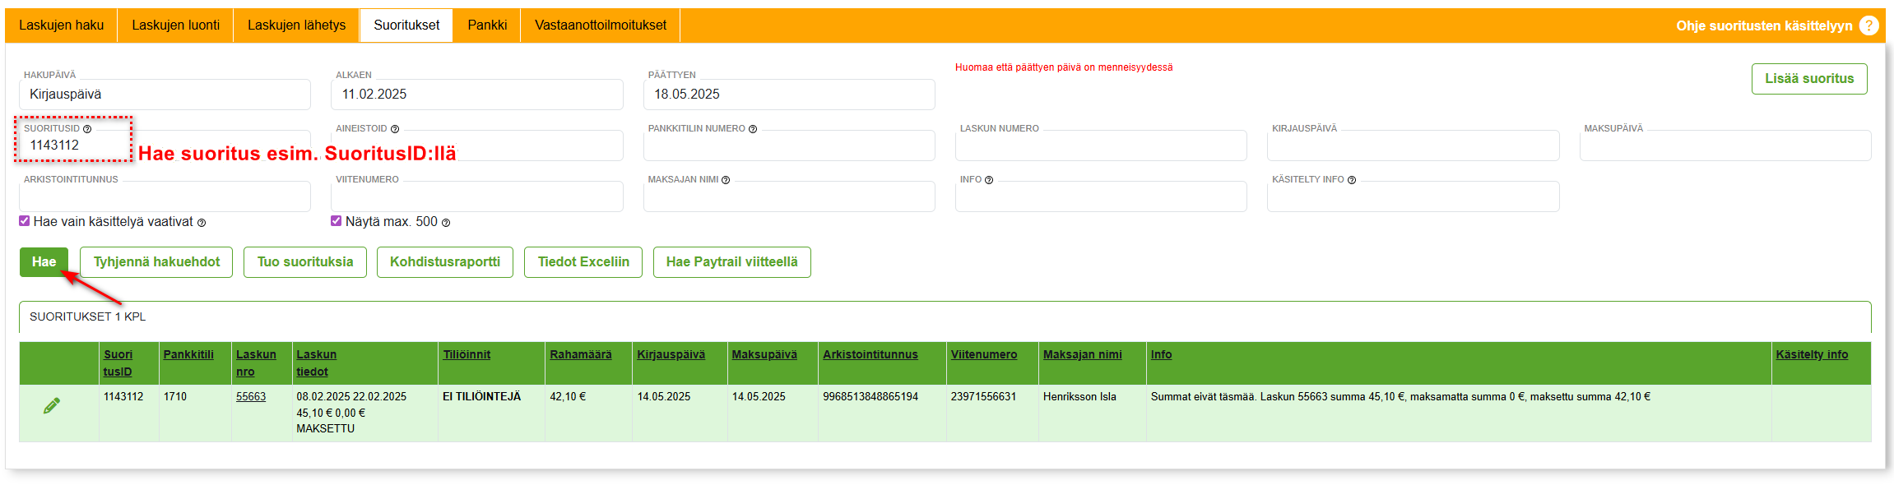The width and height of the screenshot is (1894, 485).
Task: Click the Lisää suoritus button
Action: tap(1808, 79)
